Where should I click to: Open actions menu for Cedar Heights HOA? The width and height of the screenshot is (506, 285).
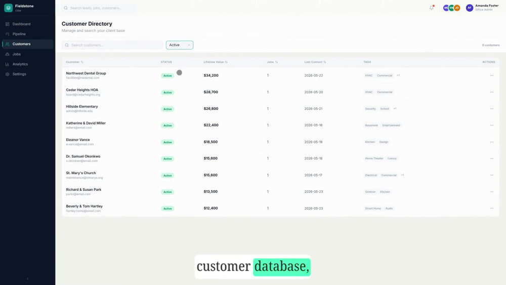click(x=492, y=92)
